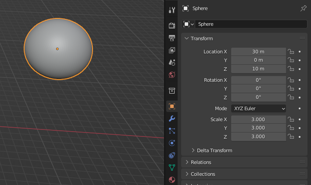Open the Object Constraint properties tab
311x185 pixels.
pyautogui.click(x=172, y=155)
